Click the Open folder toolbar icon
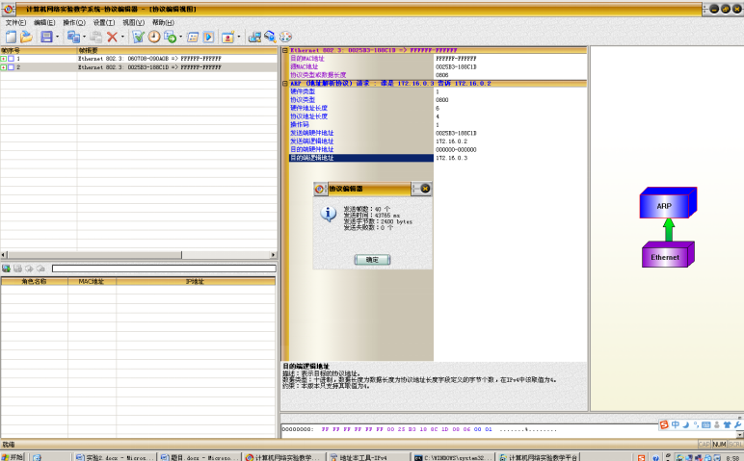This screenshot has width=744, height=461. tap(27, 37)
